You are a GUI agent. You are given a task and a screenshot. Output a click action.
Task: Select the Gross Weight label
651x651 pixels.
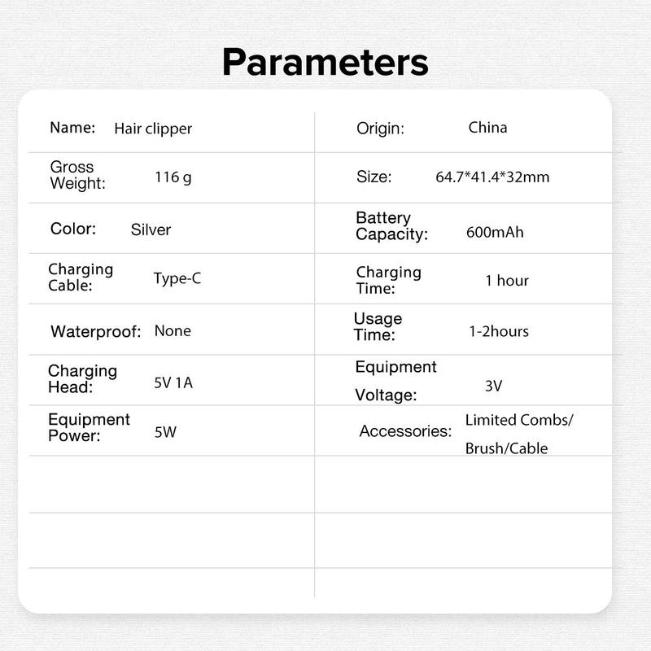pyautogui.click(x=77, y=175)
